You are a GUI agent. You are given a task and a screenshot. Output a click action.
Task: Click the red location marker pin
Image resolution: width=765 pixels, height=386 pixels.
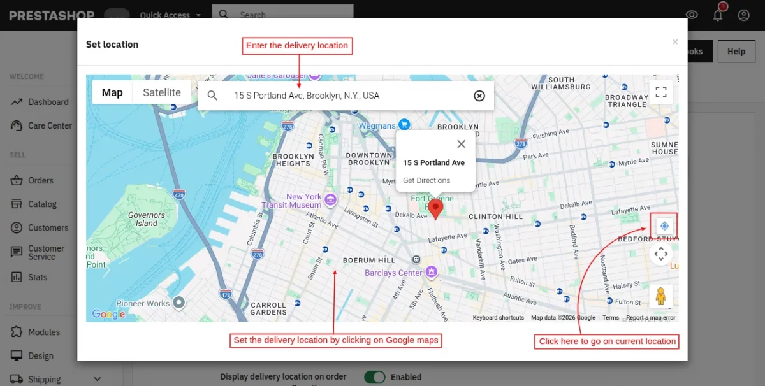pyautogui.click(x=435, y=209)
